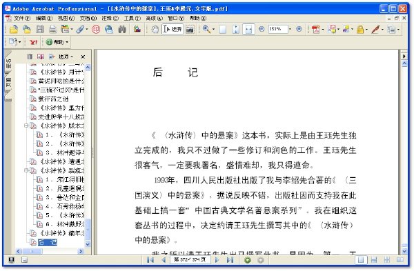
Task: Open the 选项 options dropdown in bookmarks panel
Action: [x=66, y=57]
